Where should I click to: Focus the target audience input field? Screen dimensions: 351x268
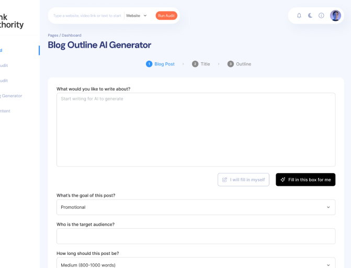coord(196,236)
